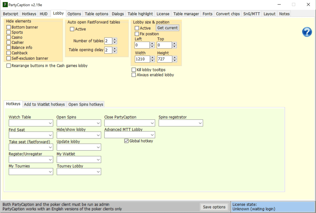This screenshot has width=316, height=213.
Task: Switch to Table highlight tab
Action: [x=140, y=14]
